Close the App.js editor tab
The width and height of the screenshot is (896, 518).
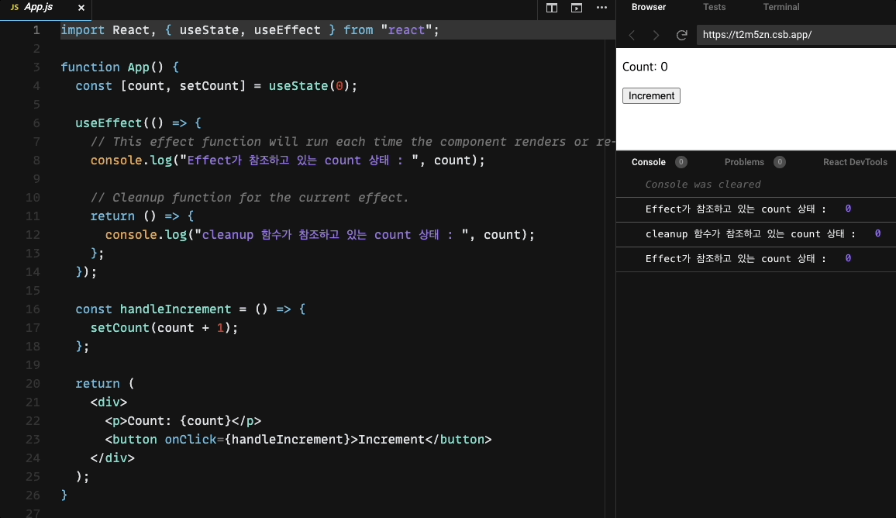point(81,8)
